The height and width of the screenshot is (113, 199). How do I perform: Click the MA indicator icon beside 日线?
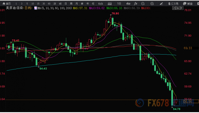(35, 8)
